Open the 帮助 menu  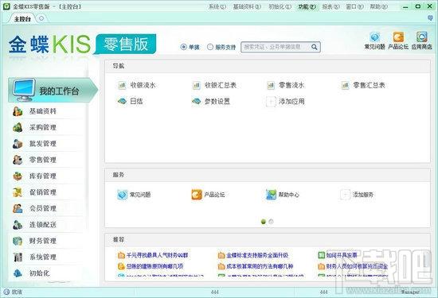coord(379,6)
